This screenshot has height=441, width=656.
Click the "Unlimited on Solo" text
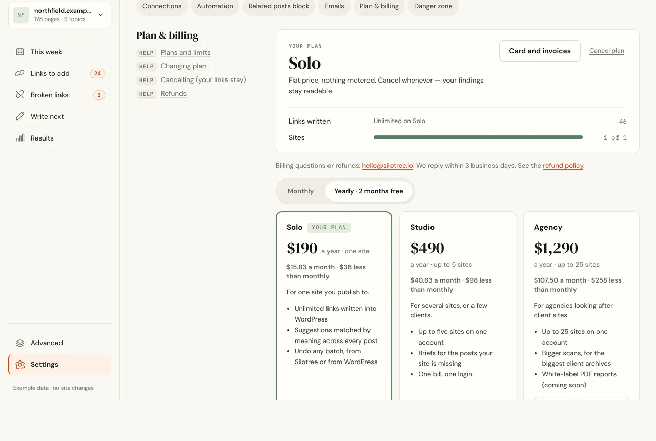399,121
